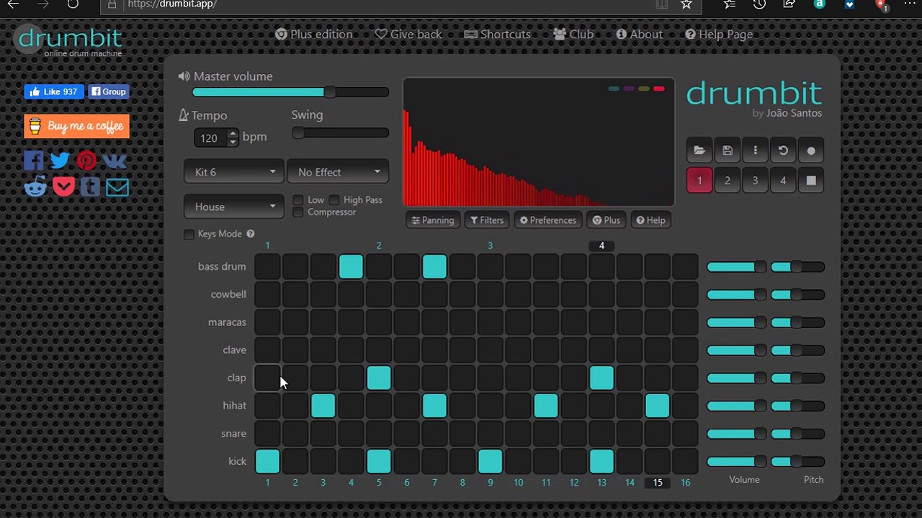
Task: Open Give back menu item
Action: (x=408, y=35)
